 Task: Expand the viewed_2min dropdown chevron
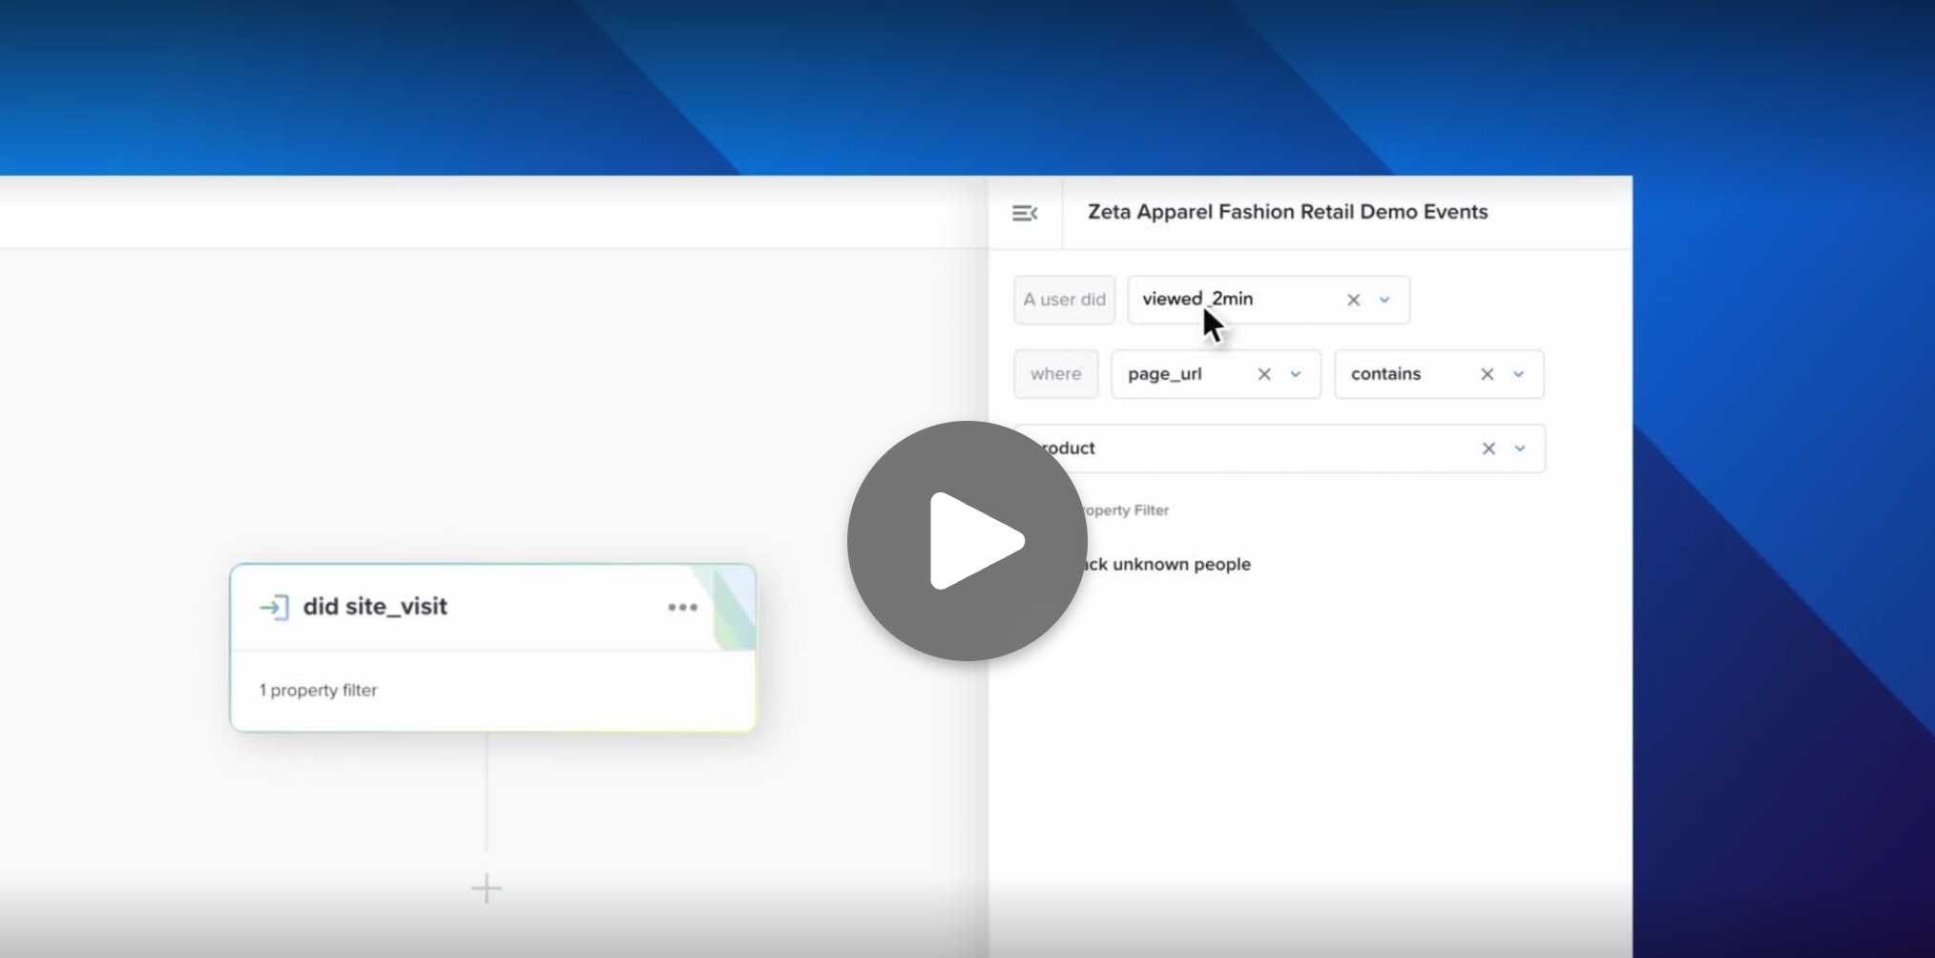(1384, 300)
